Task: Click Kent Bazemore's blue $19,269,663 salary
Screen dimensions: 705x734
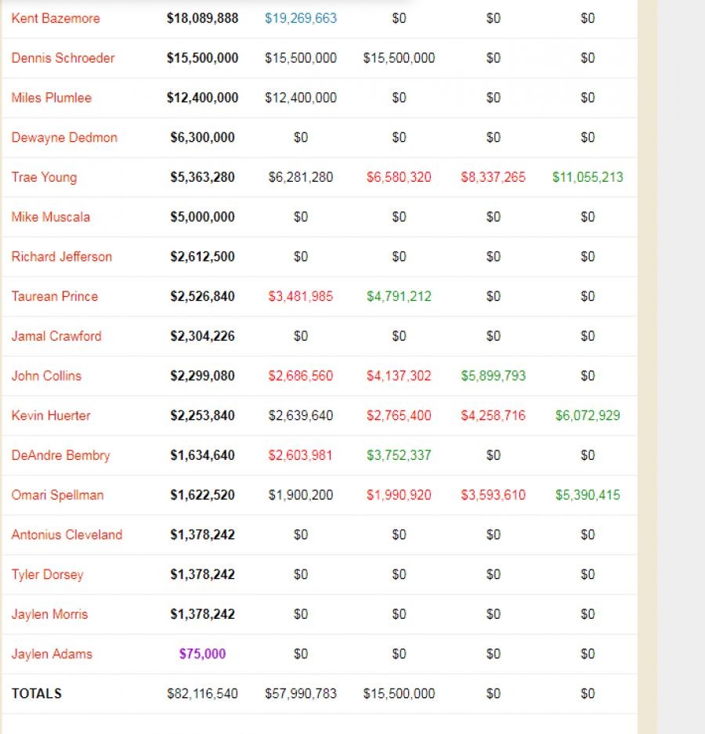Action: click(x=301, y=18)
